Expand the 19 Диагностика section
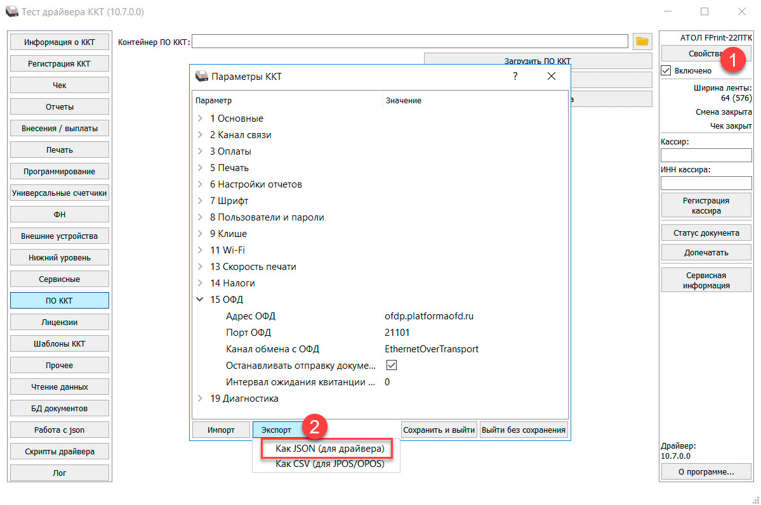761x505 pixels. [201, 399]
